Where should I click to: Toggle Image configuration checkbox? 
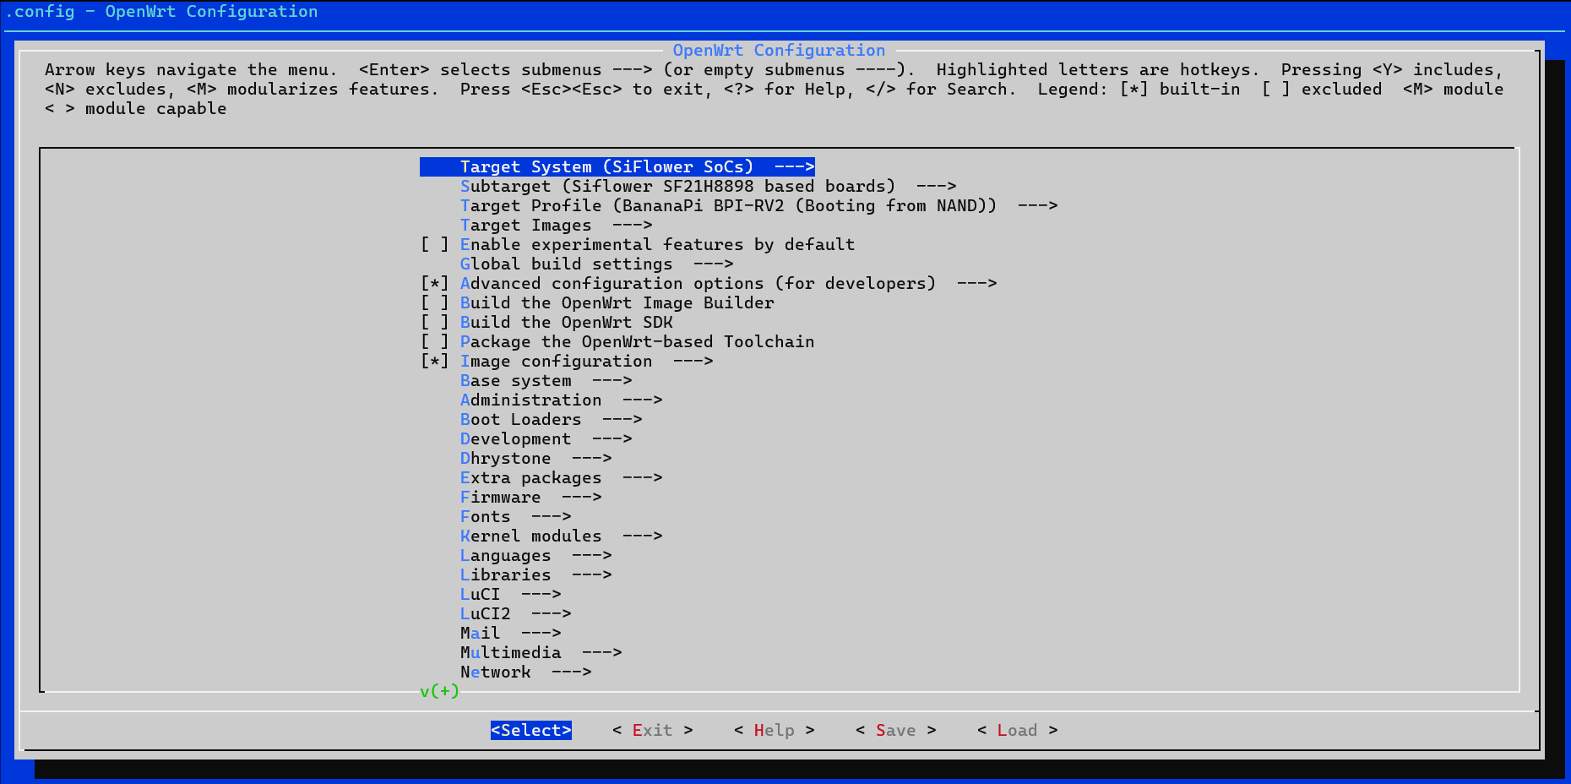tap(435, 362)
